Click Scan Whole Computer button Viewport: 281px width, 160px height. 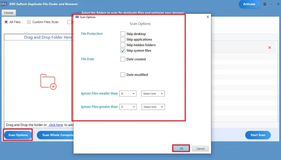tap(55, 135)
